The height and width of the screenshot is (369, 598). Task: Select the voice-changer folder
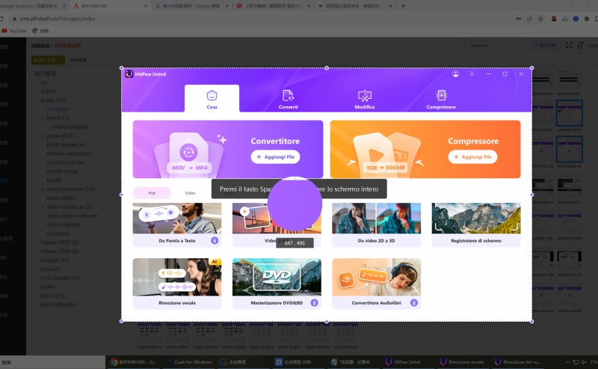(64, 225)
